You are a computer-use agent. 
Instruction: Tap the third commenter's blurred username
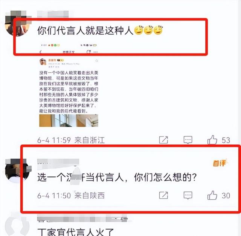pos(82,218)
